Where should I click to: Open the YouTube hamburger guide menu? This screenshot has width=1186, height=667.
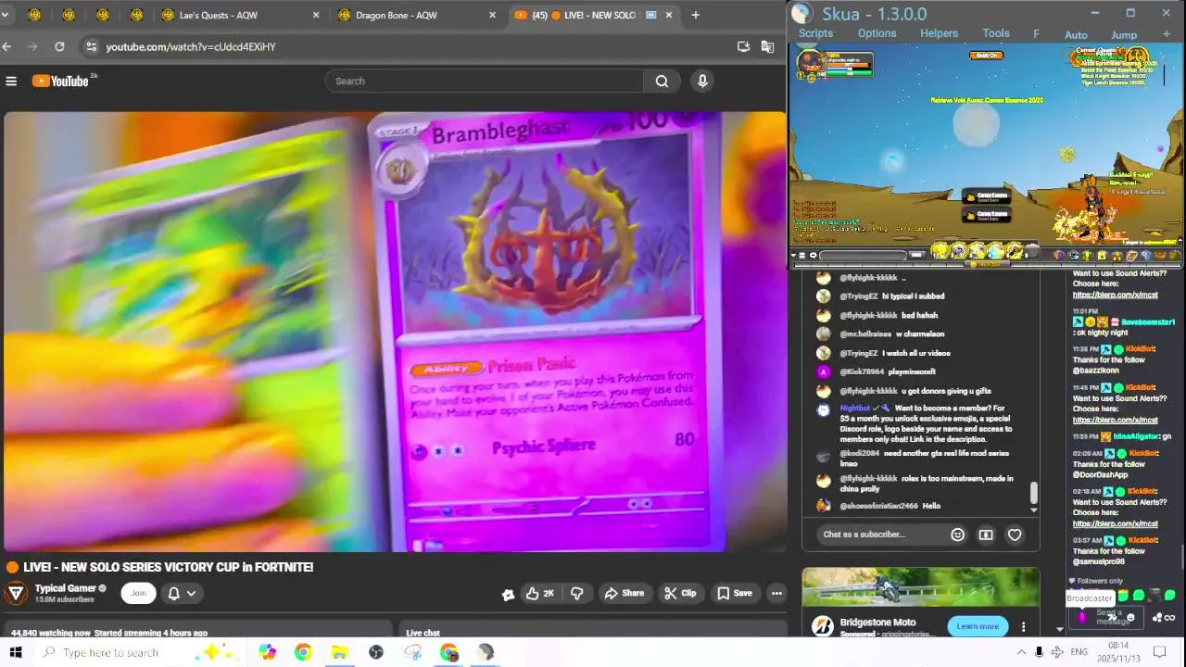pyautogui.click(x=11, y=82)
